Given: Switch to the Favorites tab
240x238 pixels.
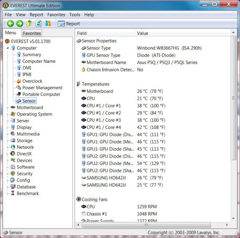Looking at the screenshot, I should pyautogui.click(x=32, y=33).
